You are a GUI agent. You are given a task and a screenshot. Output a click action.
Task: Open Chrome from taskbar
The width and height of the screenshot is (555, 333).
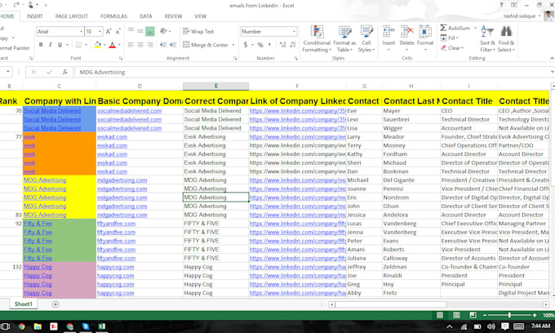pos(21,326)
